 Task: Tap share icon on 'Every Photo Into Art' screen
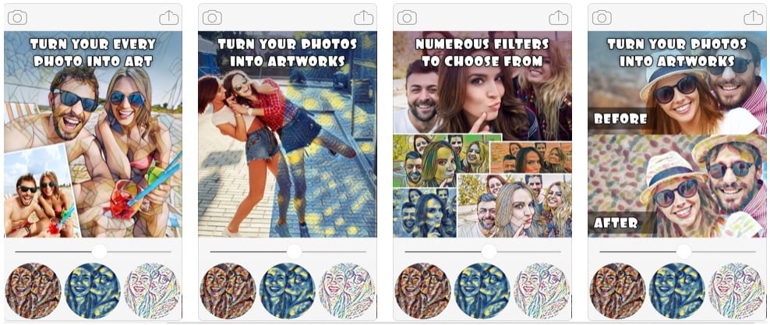click(169, 18)
